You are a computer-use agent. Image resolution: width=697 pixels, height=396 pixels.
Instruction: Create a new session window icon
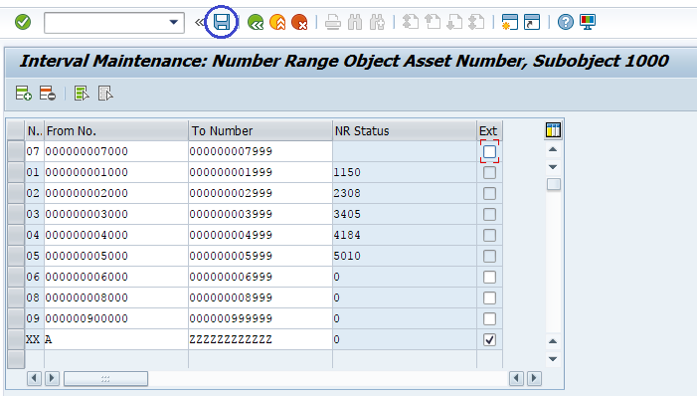(x=509, y=22)
